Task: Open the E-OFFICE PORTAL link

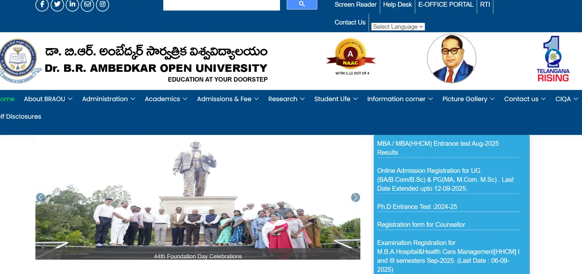Action: click(446, 4)
